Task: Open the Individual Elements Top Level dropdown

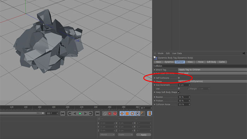Action: click(212, 73)
